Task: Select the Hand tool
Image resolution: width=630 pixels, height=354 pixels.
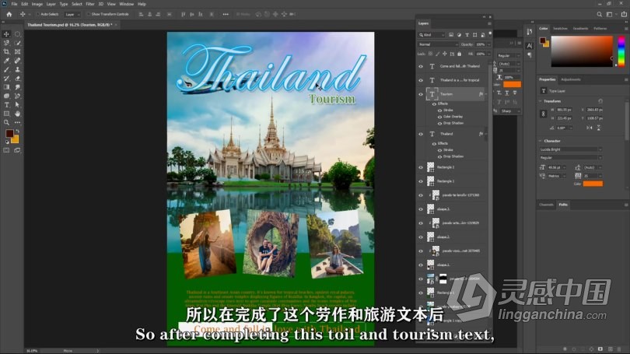Action: tap(18, 114)
